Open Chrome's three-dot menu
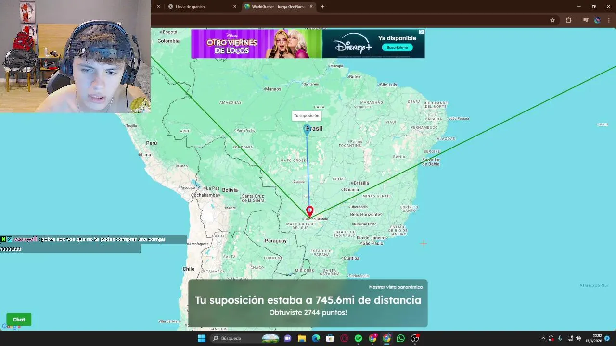616x346 pixels. pyautogui.click(x=609, y=20)
